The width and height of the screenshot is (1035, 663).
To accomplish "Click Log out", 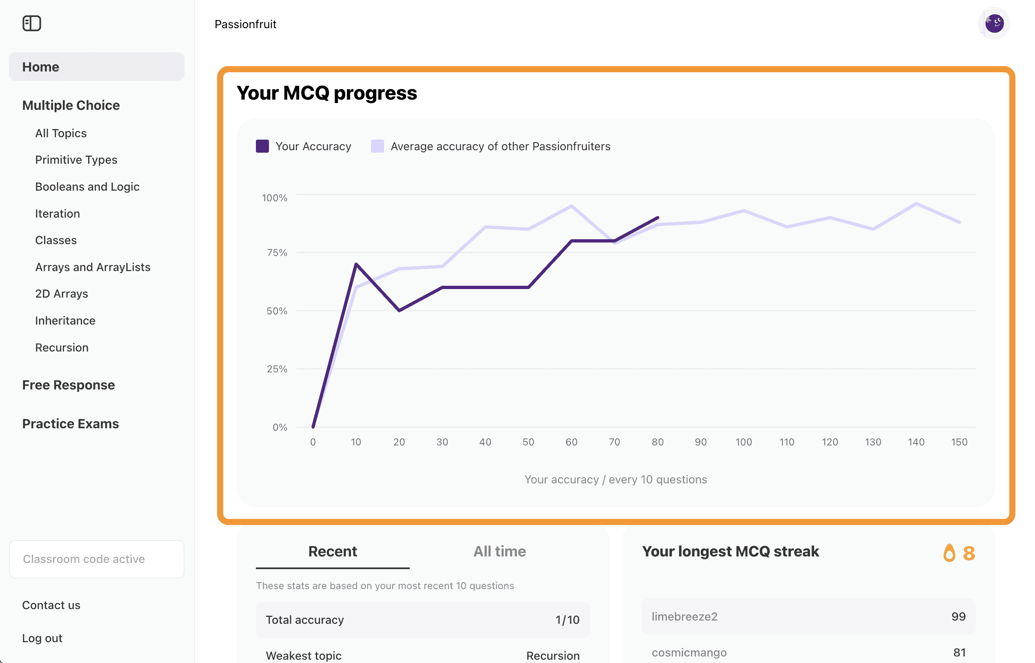I will (42, 638).
